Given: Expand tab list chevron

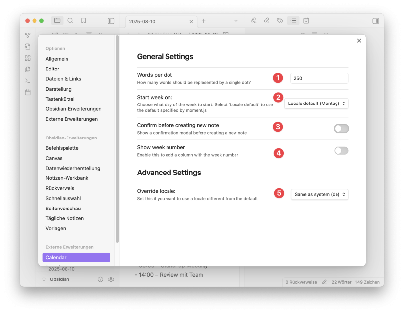Looking at the screenshot, I should (x=236, y=21).
